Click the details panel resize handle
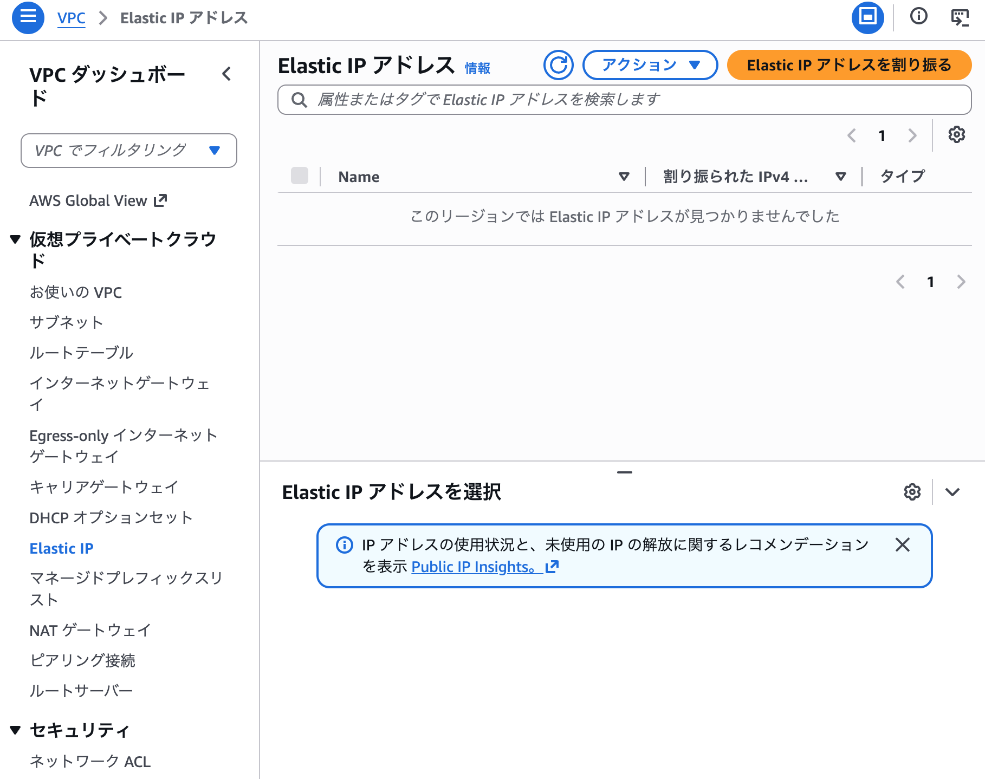 [x=625, y=472]
